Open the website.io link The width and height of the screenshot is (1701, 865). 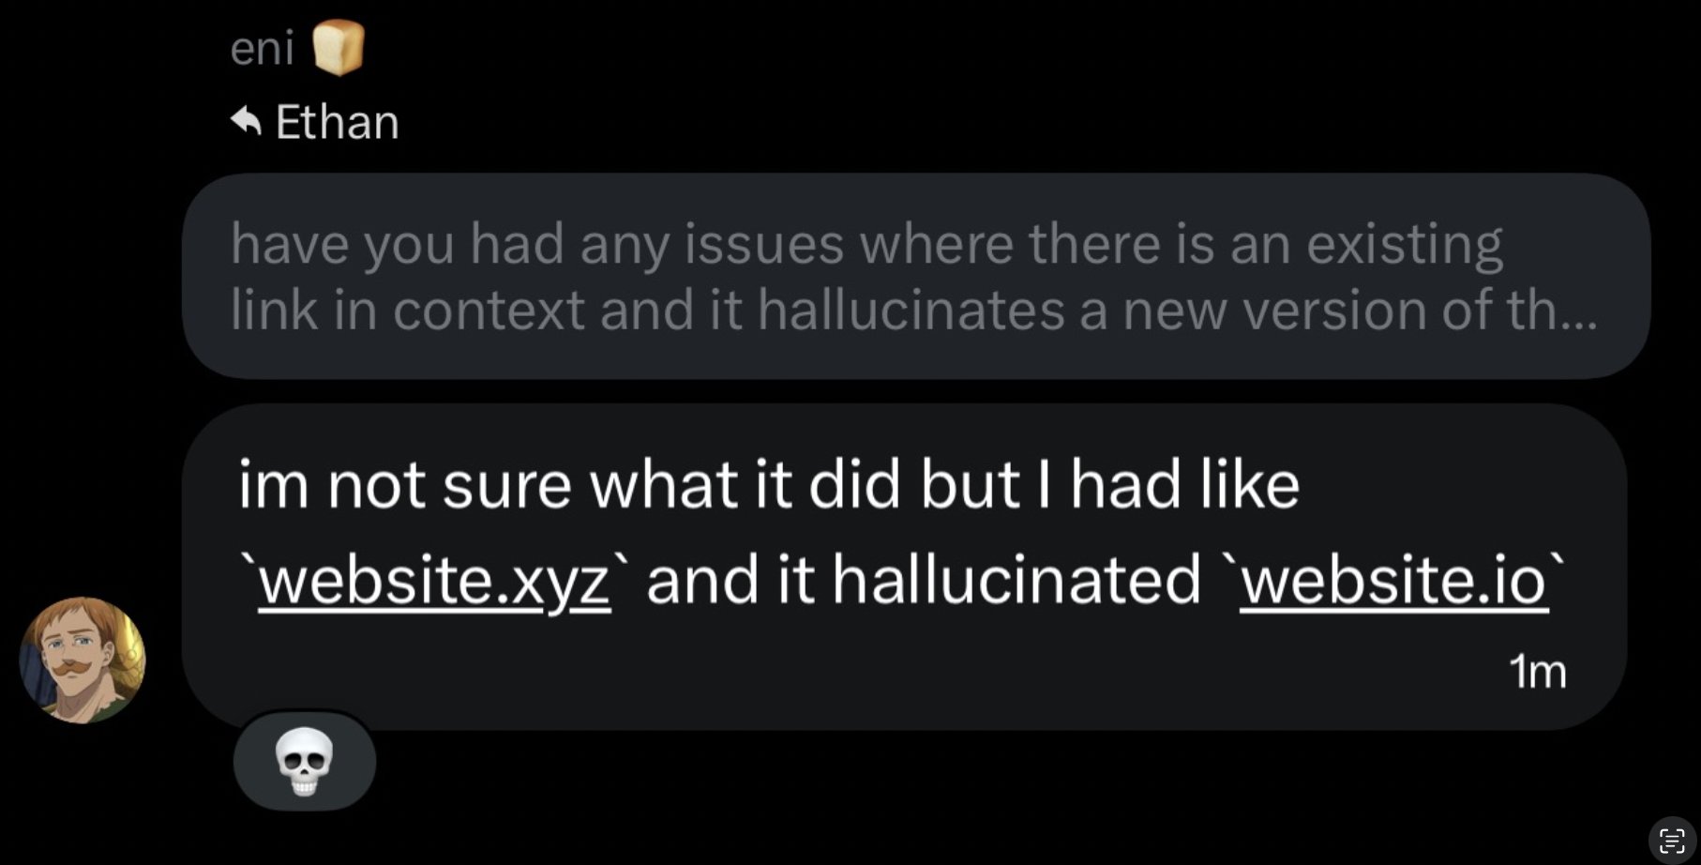[1393, 580]
